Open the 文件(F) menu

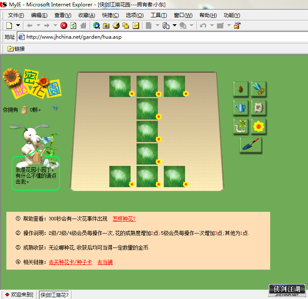(x=16, y=15)
